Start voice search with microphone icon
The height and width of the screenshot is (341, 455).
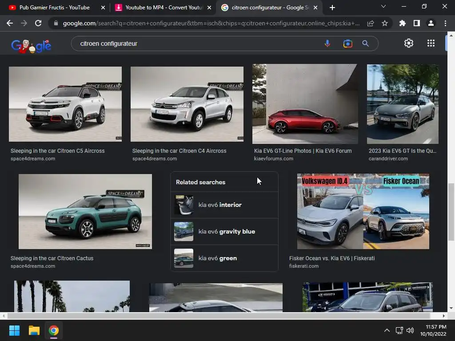click(x=327, y=44)
